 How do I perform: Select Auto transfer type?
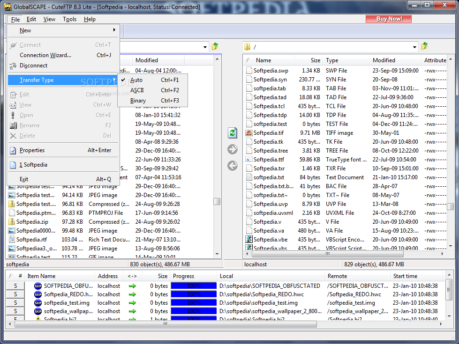[152, 80]
